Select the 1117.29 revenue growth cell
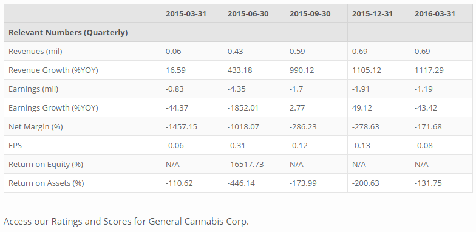 (429, 70)
